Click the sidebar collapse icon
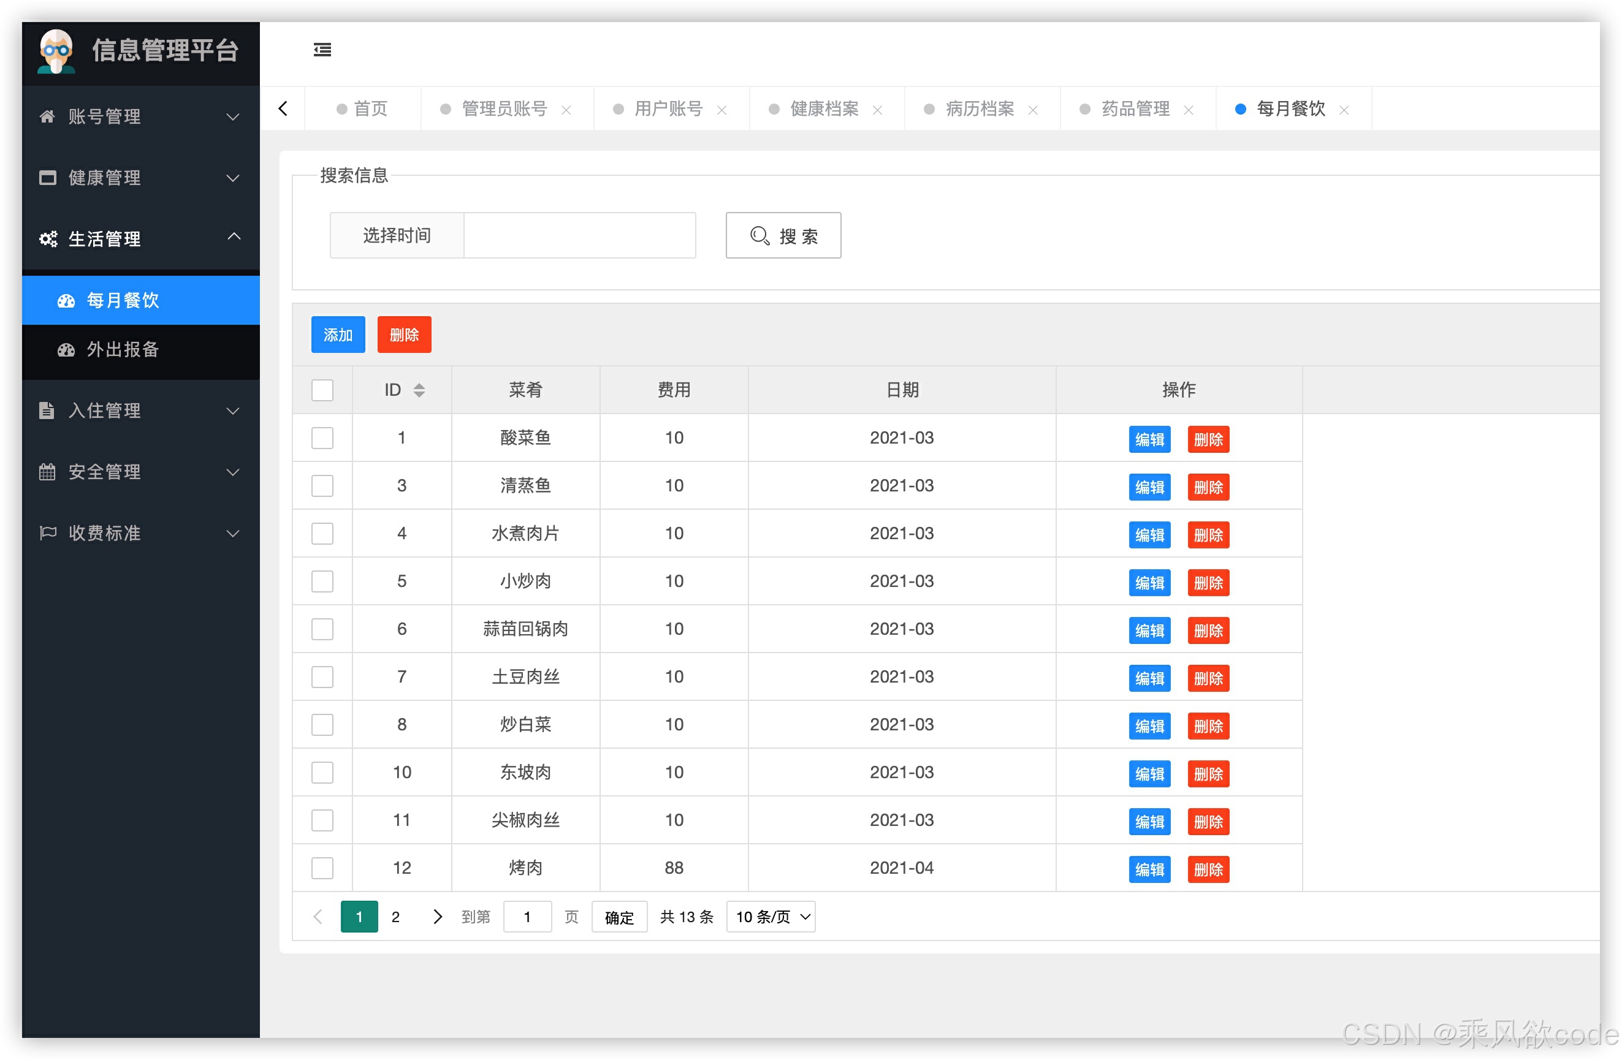 (x=322, y=50)
